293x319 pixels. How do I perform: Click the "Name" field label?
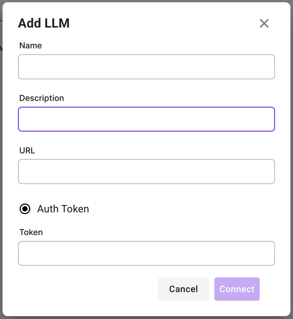click(31, 45)
